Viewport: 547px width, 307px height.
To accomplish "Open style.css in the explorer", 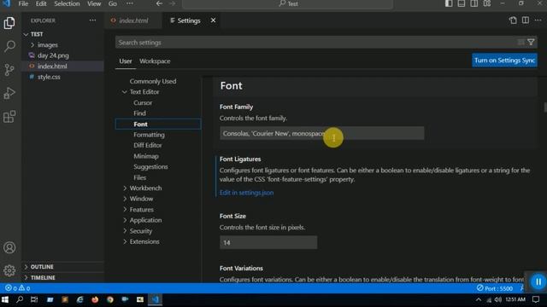I will click(49, 77).
